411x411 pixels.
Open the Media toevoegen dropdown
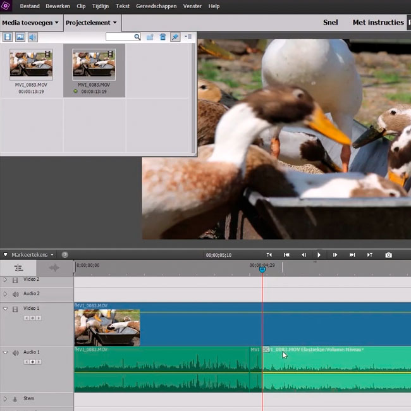(30, 23)
